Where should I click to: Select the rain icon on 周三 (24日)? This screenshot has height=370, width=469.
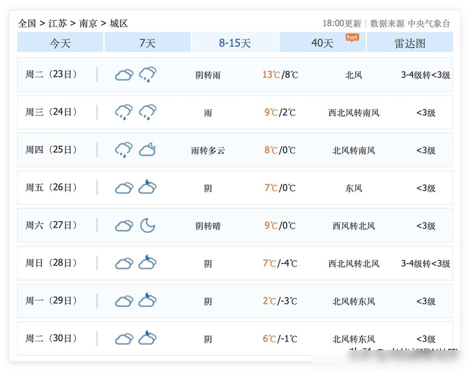coord(123,111)
